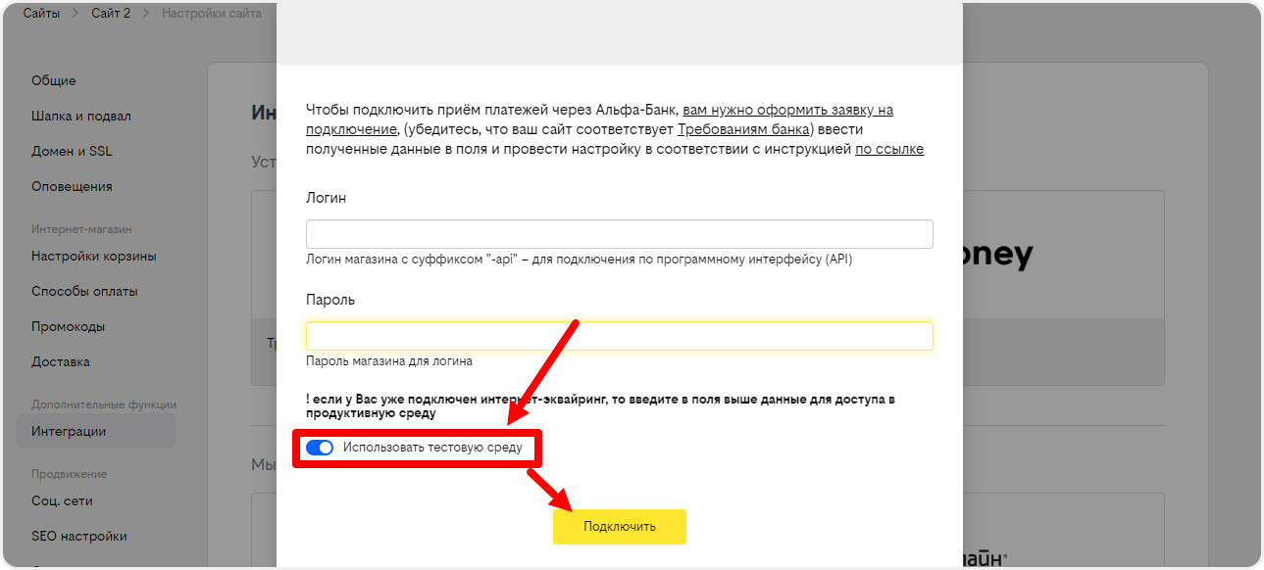Screen dimensions: 1264x570
Task: Click the 'Использовать тестовую среду' label text
Action: coord(432,448)
